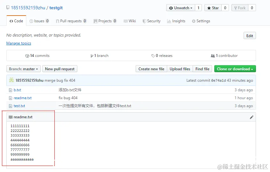Open the 一次性提交所有文件 commit message for test.txt
The width and height of the screenshot is (270, 172).
click(x=95, y=106)
